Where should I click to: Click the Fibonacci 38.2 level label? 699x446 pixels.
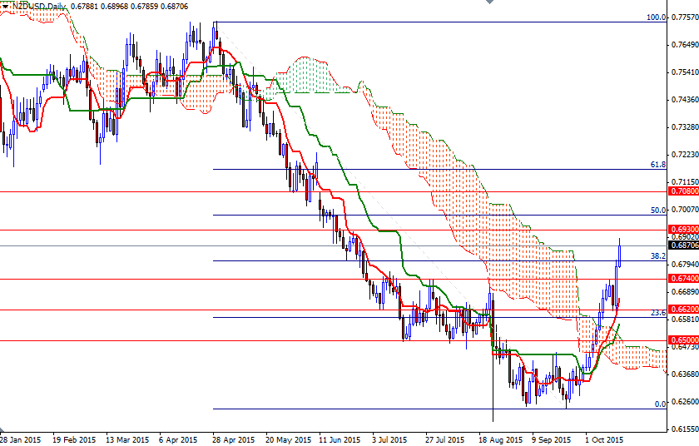(658, 256)
